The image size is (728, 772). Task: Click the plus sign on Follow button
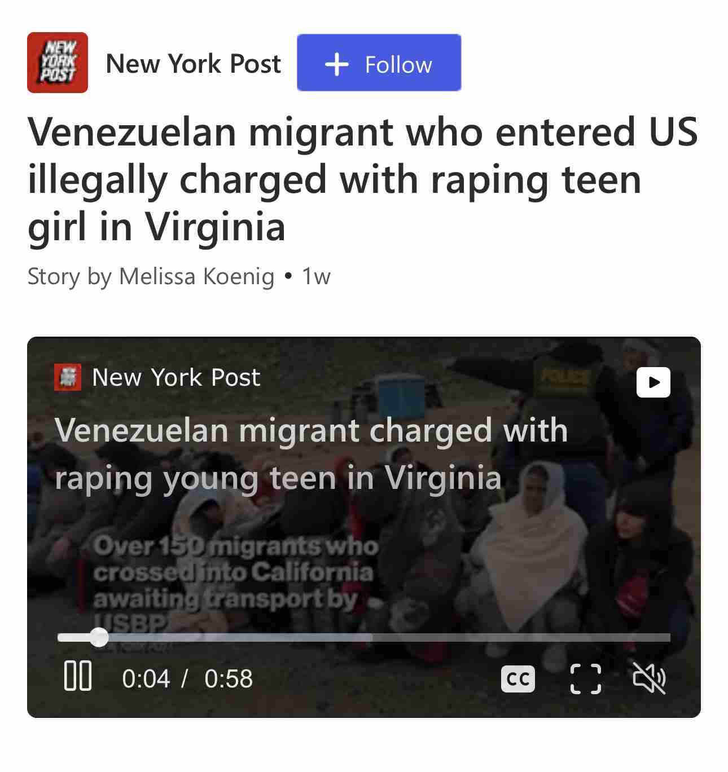(x=337, y=64)
